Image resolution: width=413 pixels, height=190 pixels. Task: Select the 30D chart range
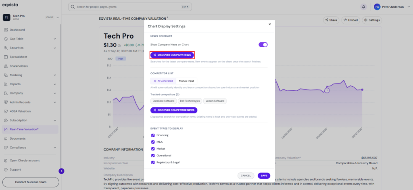tap(110, 58)
